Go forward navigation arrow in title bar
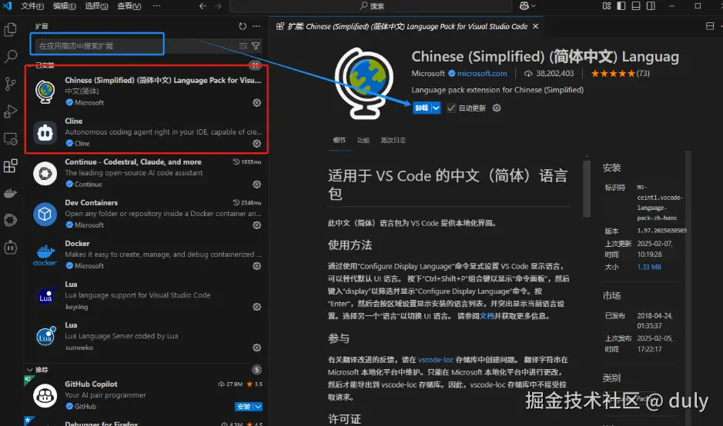This screenshot has height=426, width=723. 218,6
